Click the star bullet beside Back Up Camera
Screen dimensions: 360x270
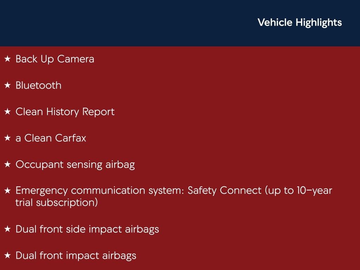[7, 59]
